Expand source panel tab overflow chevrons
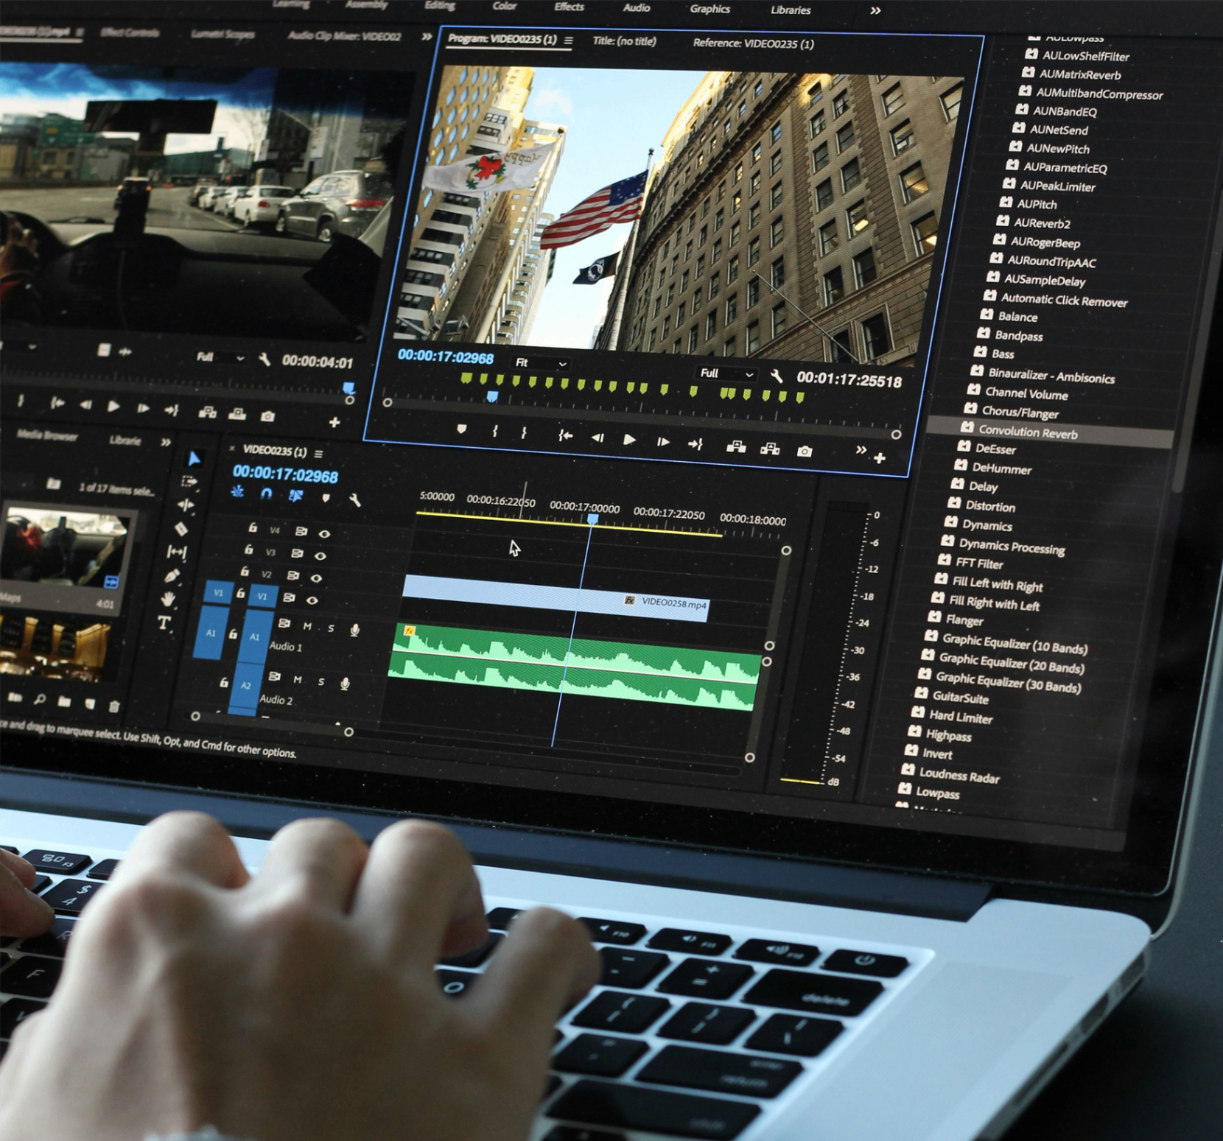1223x1141 pixels. click(x=427, y=36)
